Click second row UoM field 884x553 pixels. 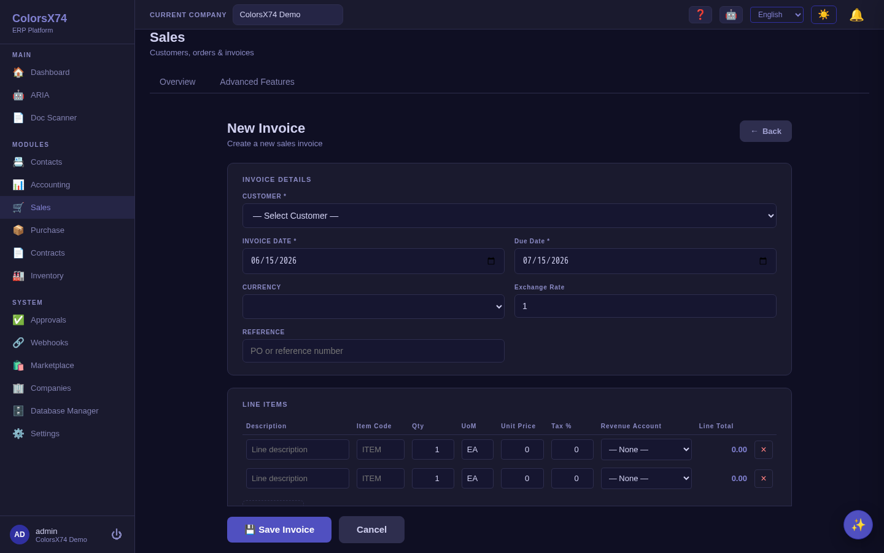pos(478,479)
